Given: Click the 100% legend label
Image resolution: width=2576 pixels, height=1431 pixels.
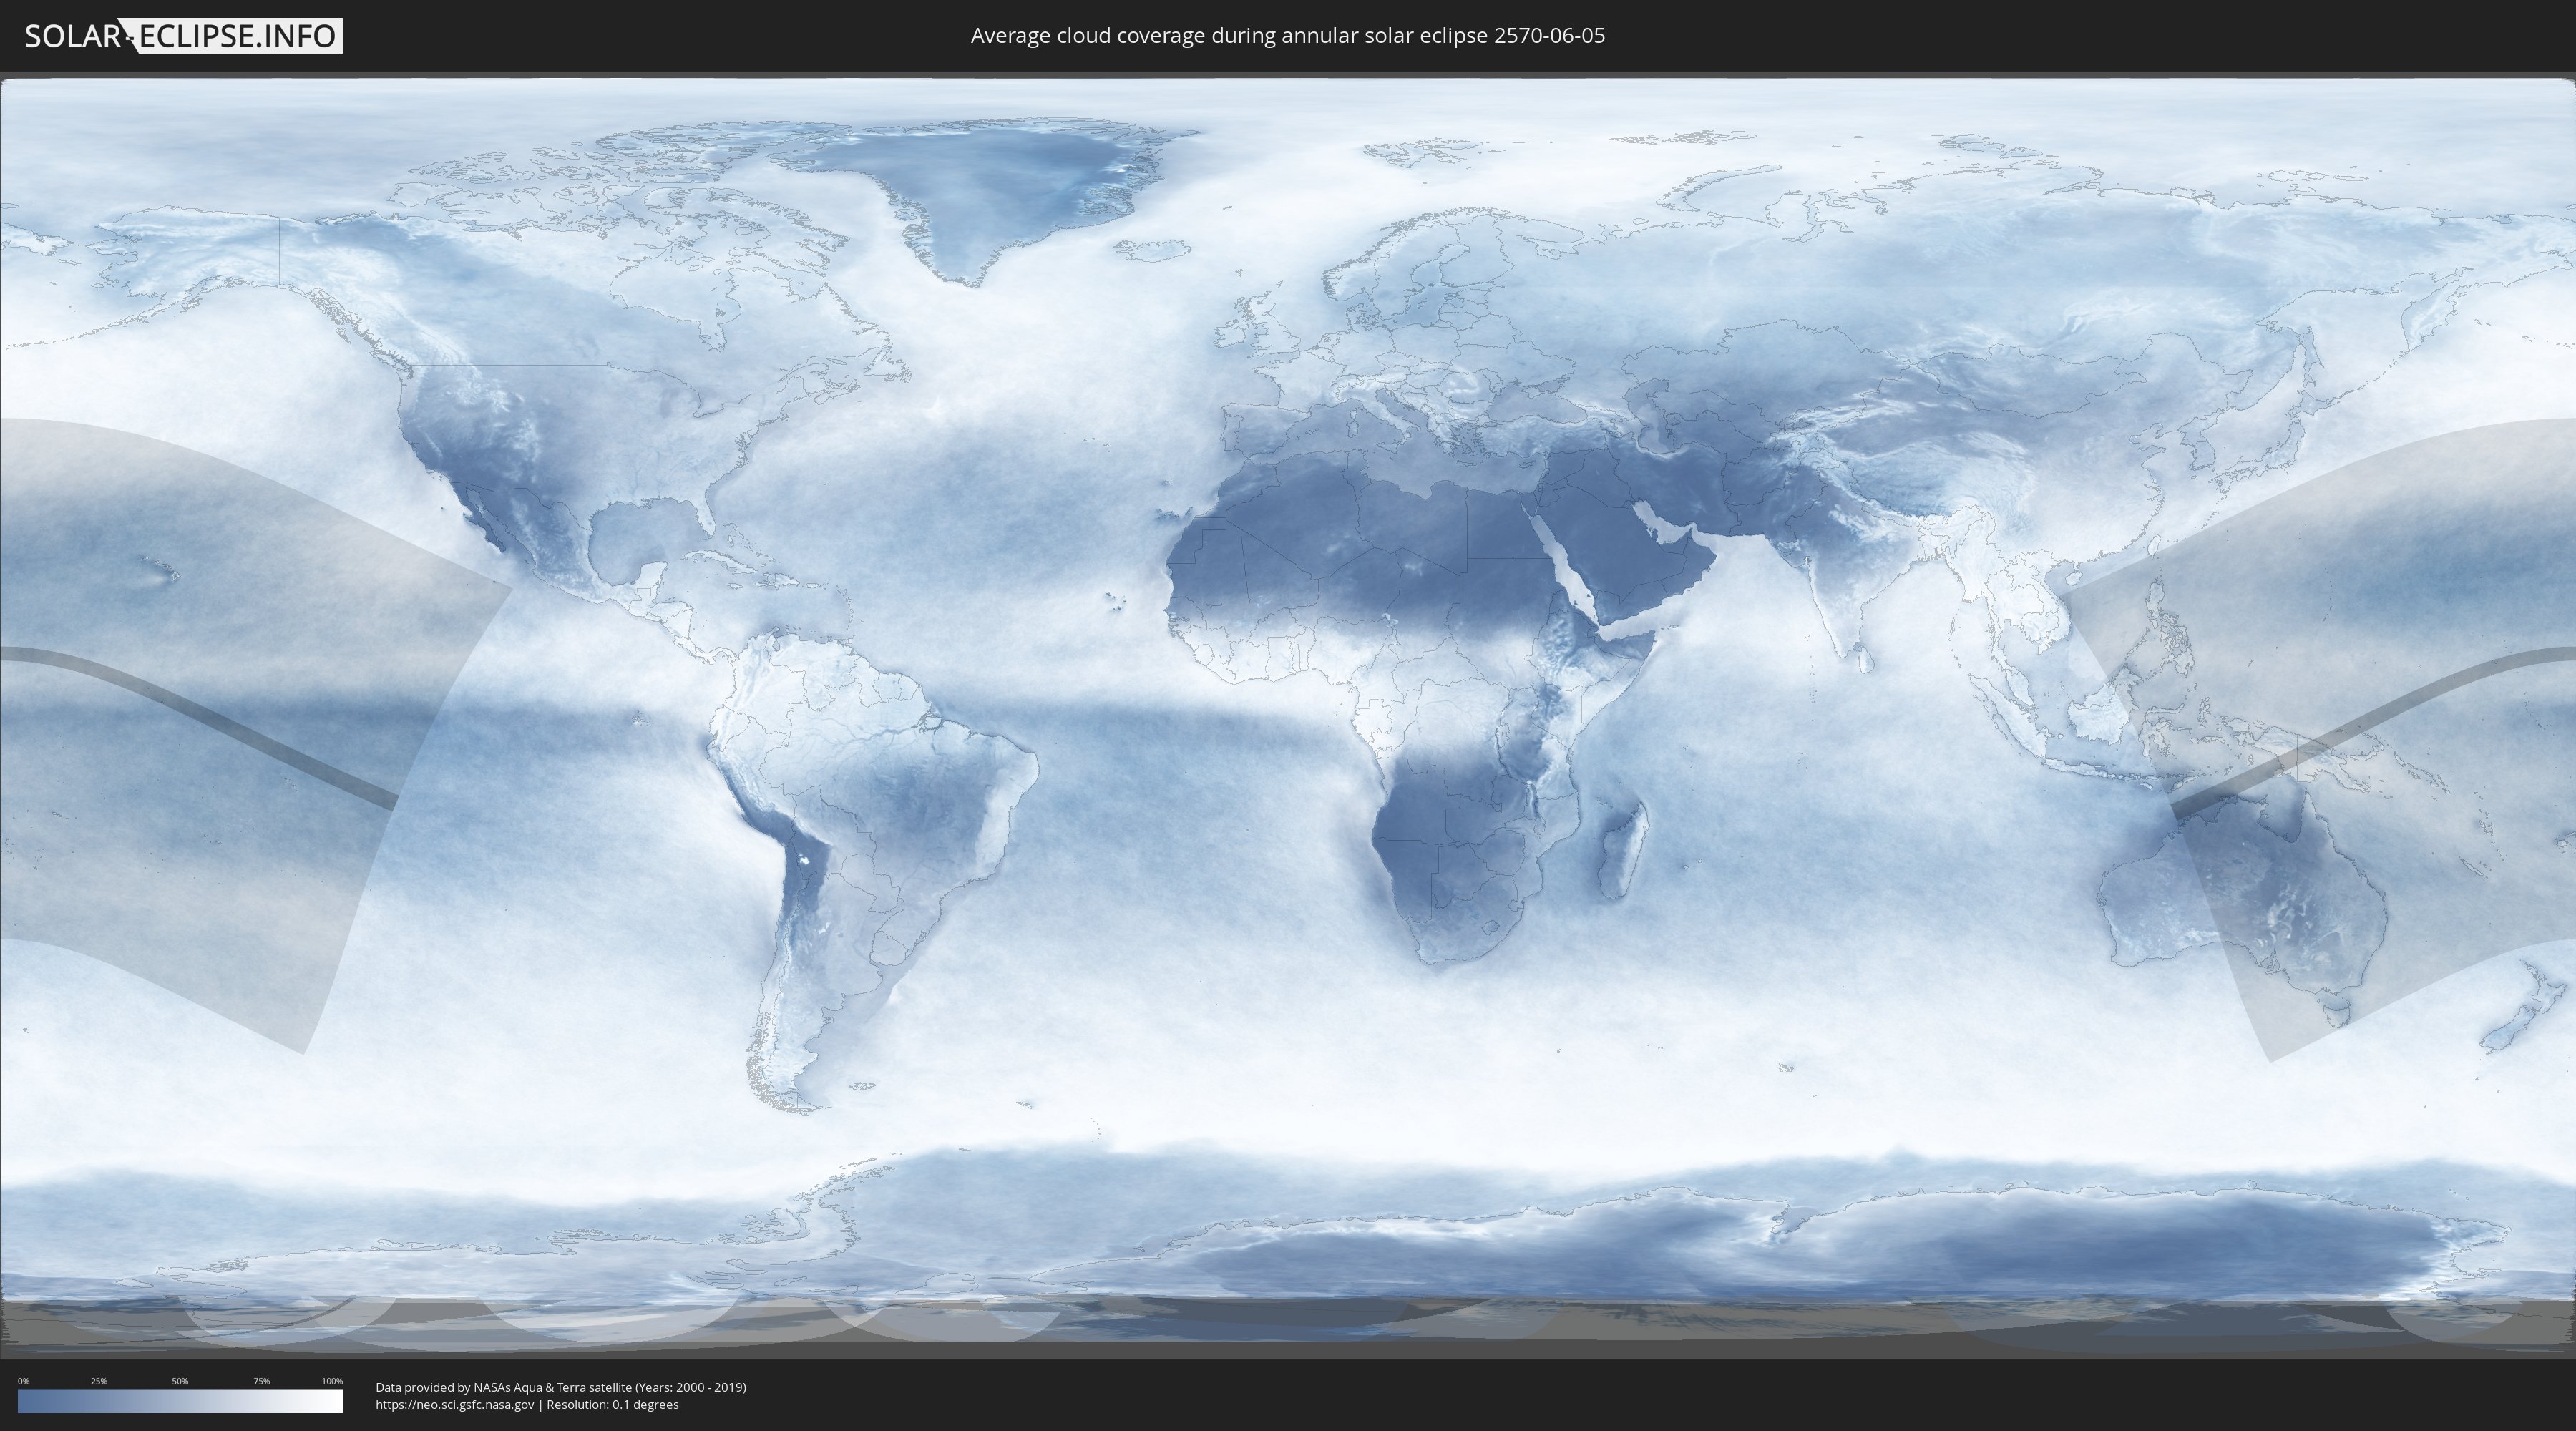Looking at the screenshot, I should 332,1381.
